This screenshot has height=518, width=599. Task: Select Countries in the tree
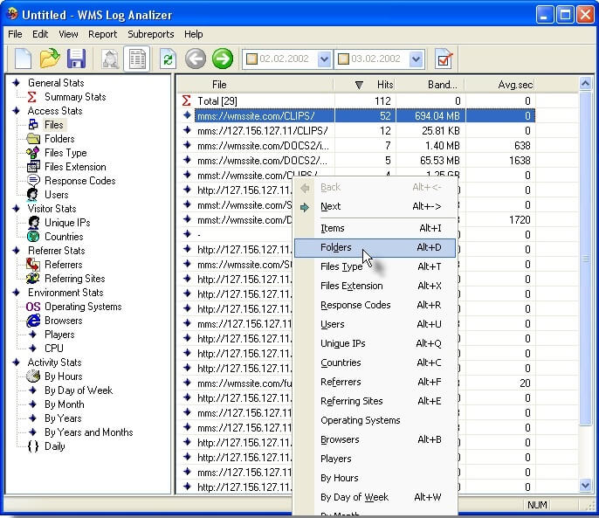(64, 237)
